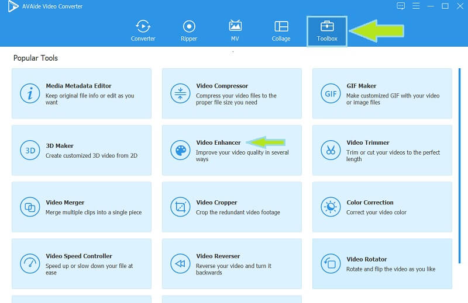Image resolution: width=468 pixels, height=303 pixels.
Task: Click "Reverse your video" description text
Action: click(233, 269)
